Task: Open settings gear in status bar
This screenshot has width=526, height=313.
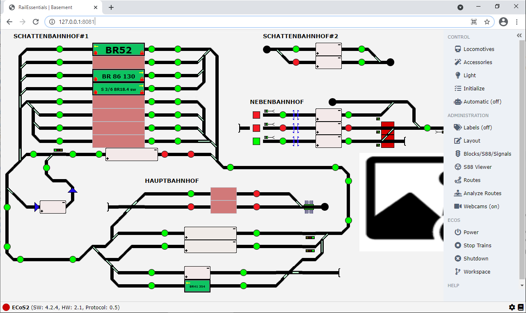Action: click(x=512, y=307)
